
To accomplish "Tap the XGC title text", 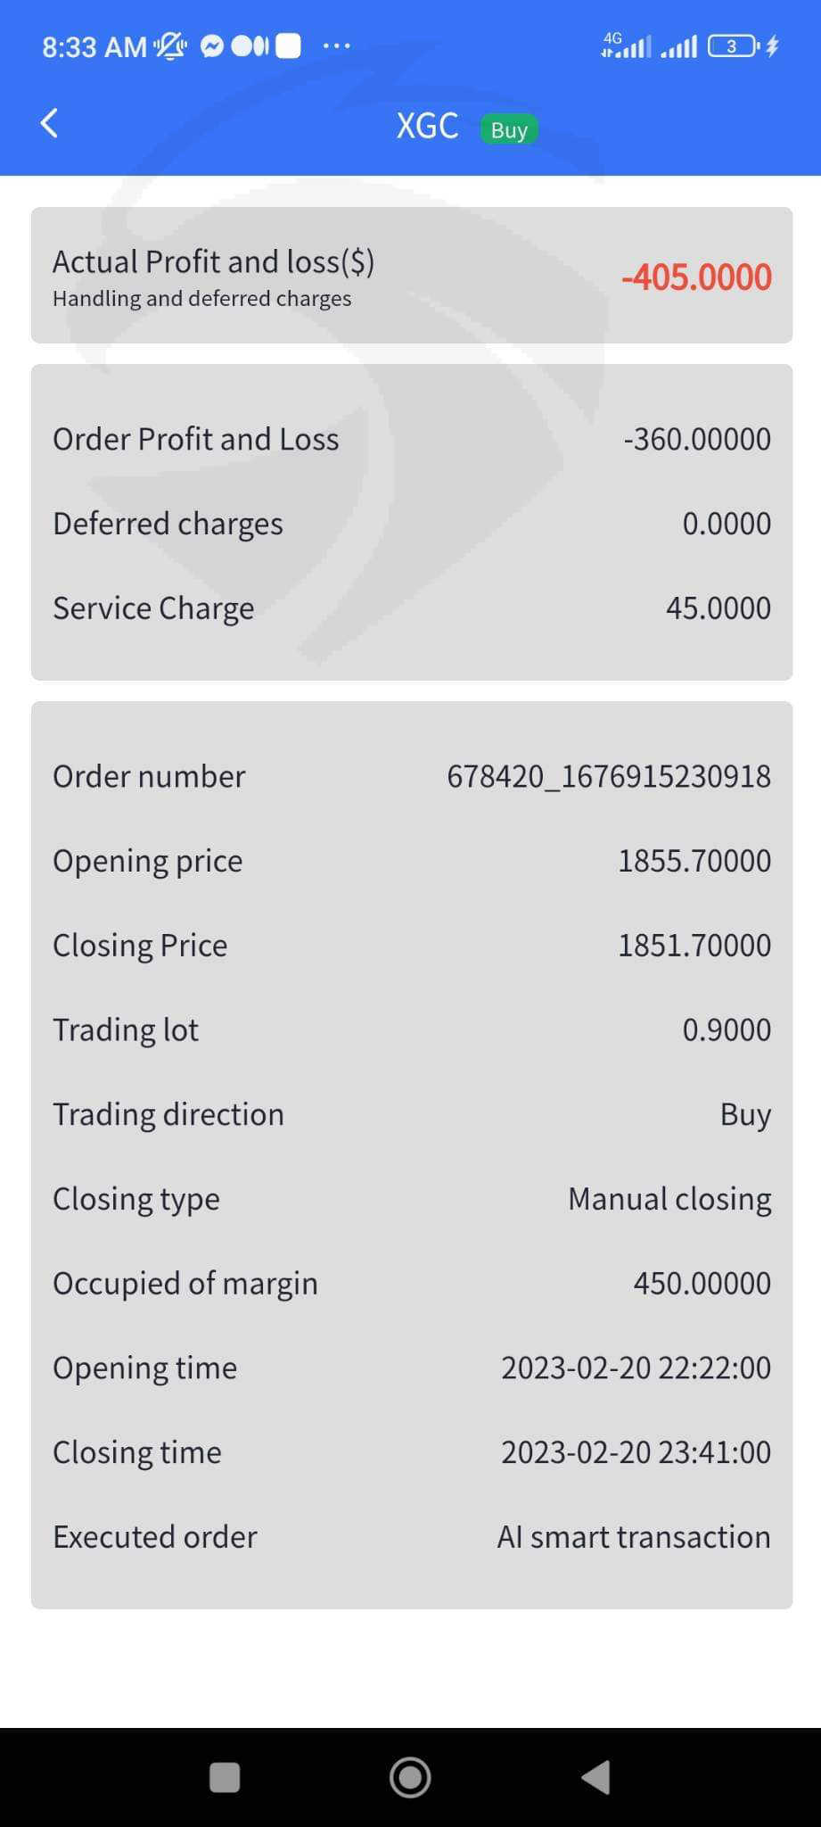I will point(427,127).
